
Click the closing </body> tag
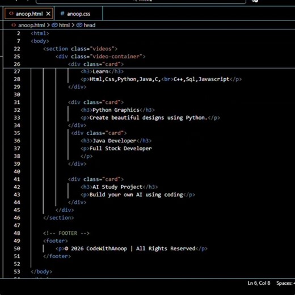pyautogui.click(x=41, y=272)
